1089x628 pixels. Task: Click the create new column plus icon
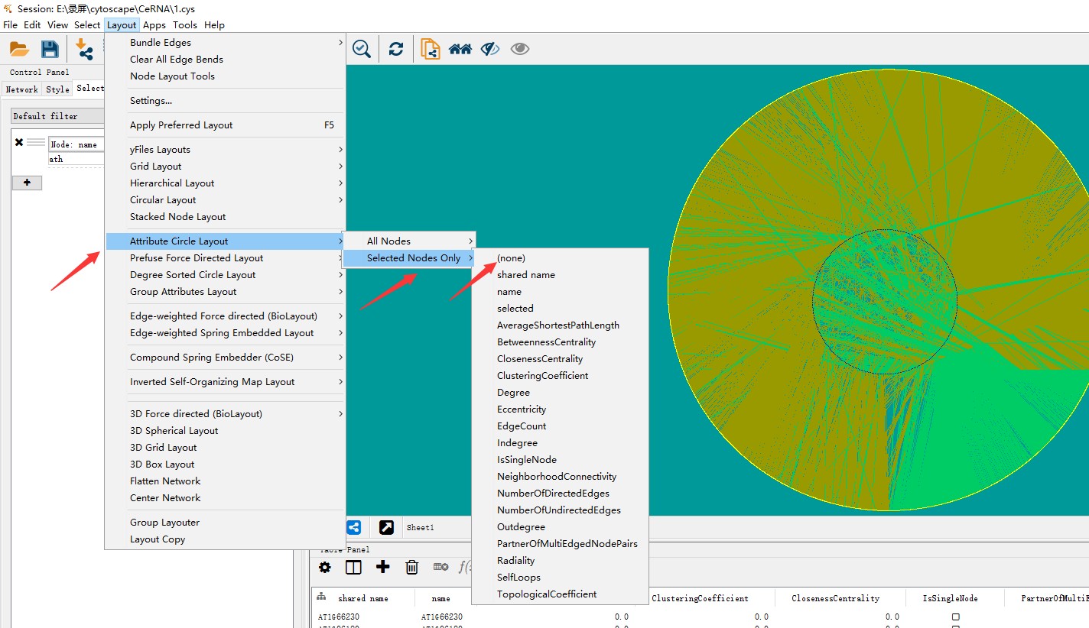point(382,567)
